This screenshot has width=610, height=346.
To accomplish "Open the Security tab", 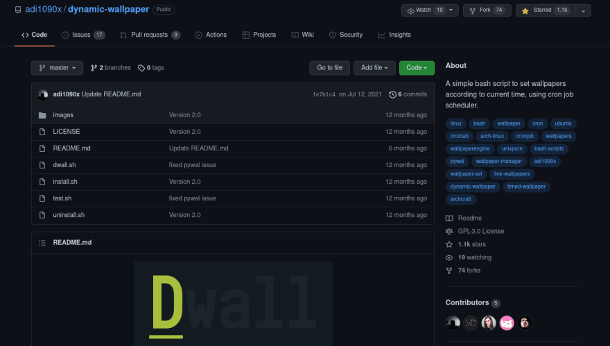I will coord(346,35).
